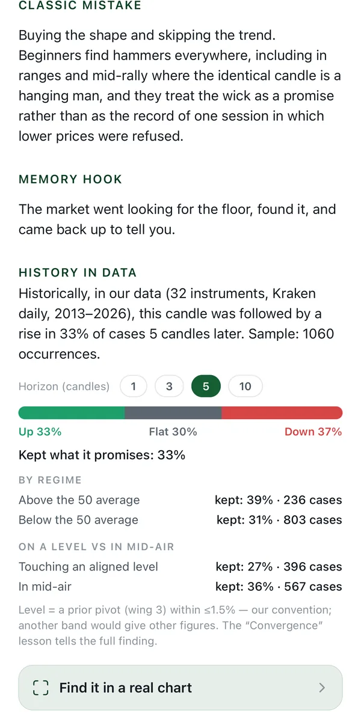
Task: Tap the Convergence lesson footnote
Action: (175, 626)
